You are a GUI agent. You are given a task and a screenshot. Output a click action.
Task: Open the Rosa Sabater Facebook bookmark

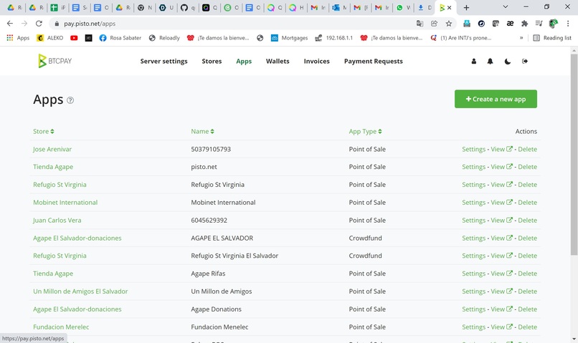coord(120,38)
